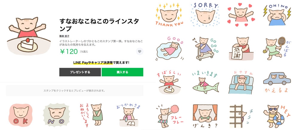Click the green 購入する button
This screenshot has width=299, height=130.
pyautogui.click(x=122, y=72)
